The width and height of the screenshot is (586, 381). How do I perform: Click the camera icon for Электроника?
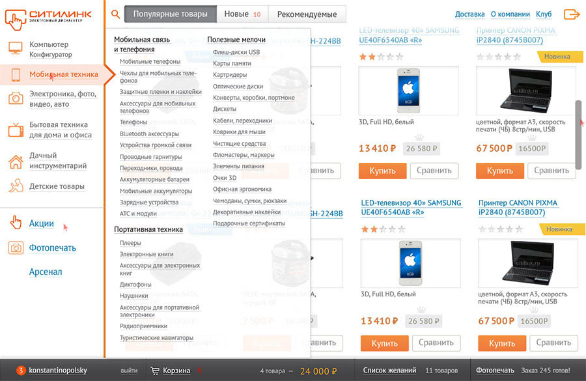point(16,98)
